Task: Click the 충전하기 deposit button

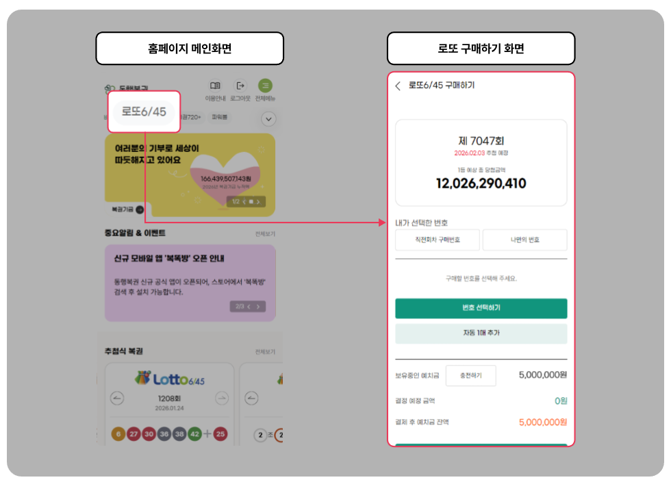Action: pos(471,375)
